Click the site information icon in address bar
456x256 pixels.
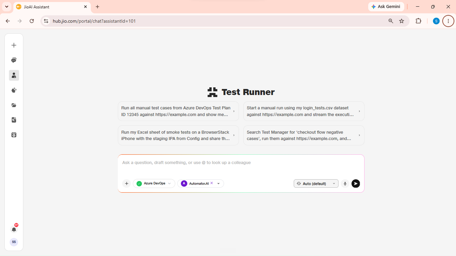point(46,21)
